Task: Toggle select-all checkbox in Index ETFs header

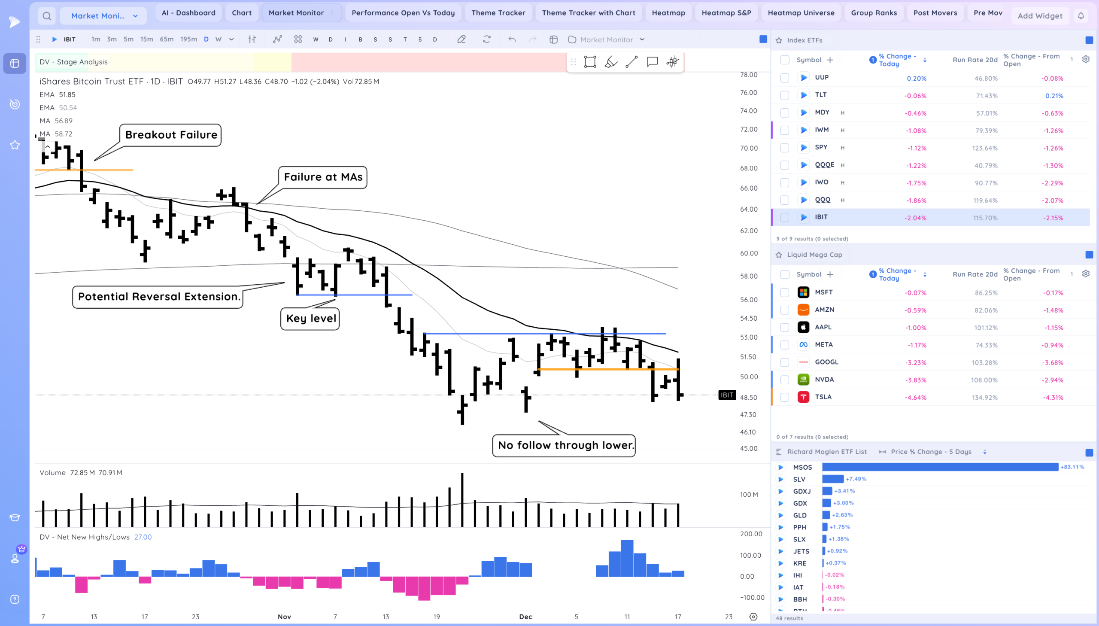Action: (x=784, y=60)
